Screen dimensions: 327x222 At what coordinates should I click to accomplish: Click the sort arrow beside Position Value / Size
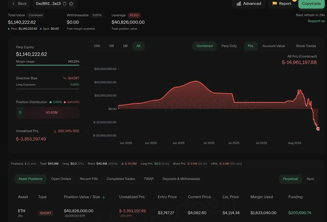tap(104, 197)
